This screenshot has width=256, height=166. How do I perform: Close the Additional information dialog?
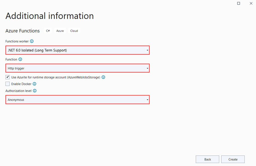(251, 3)
